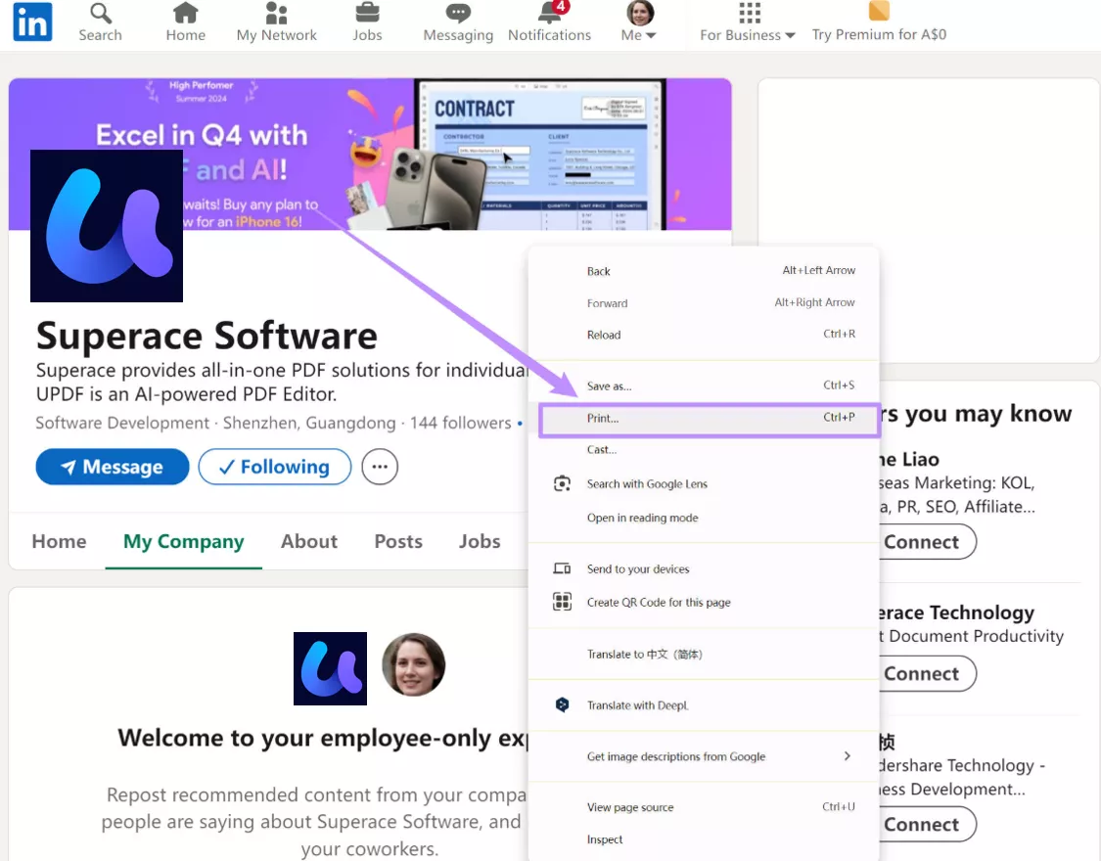Click the Create QR Code icon

tap(562, 602)
